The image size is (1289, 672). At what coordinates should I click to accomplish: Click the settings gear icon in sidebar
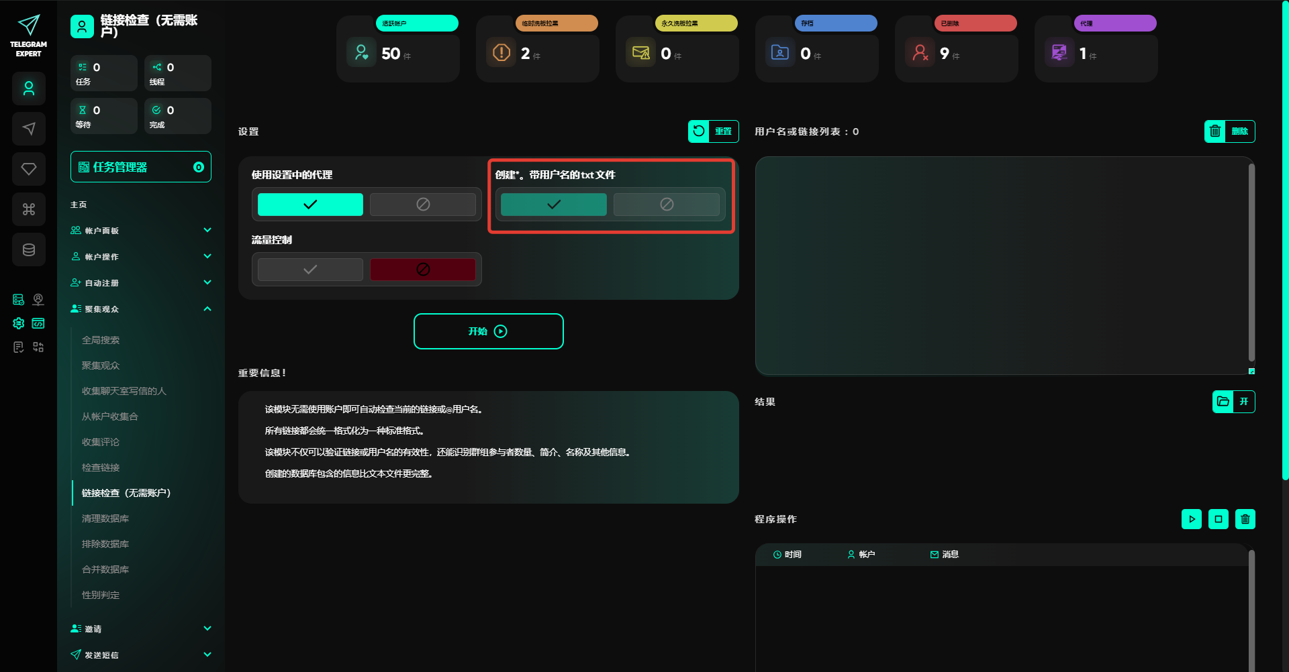point(19,323)
